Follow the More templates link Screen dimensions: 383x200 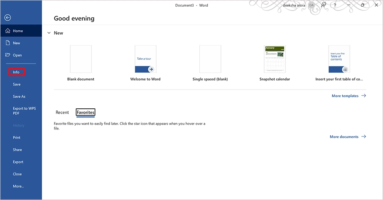(x=349, y=96)
